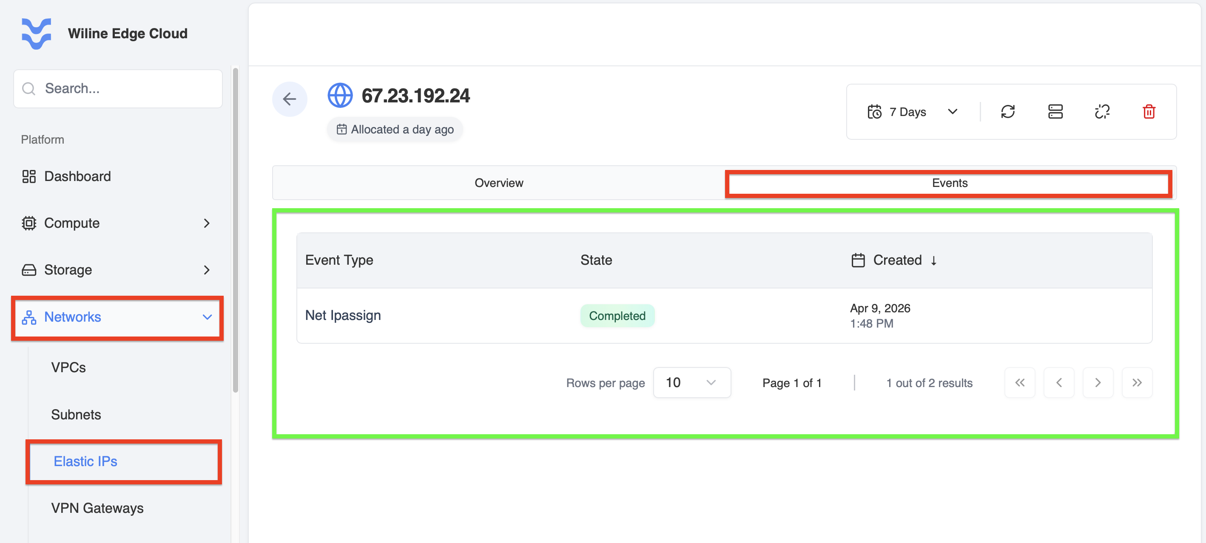Click the unlink/disassociate icon
The width and height of the screenshot is (1206, 543).
click(x=1102, y=112)
